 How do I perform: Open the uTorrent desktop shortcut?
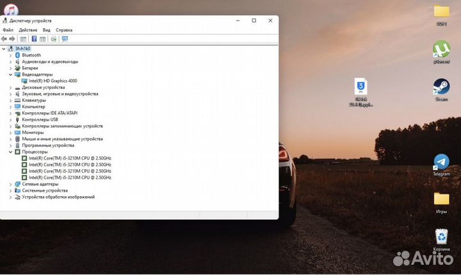(441, 52)
